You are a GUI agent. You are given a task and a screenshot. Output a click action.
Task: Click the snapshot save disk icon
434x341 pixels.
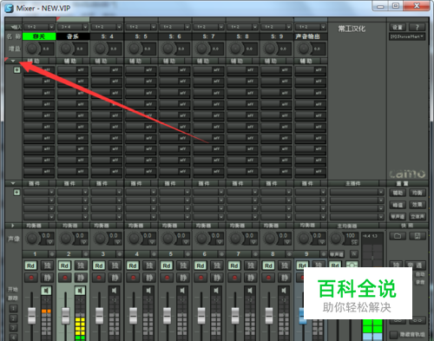pyautogui.click(x=418, y=236)
